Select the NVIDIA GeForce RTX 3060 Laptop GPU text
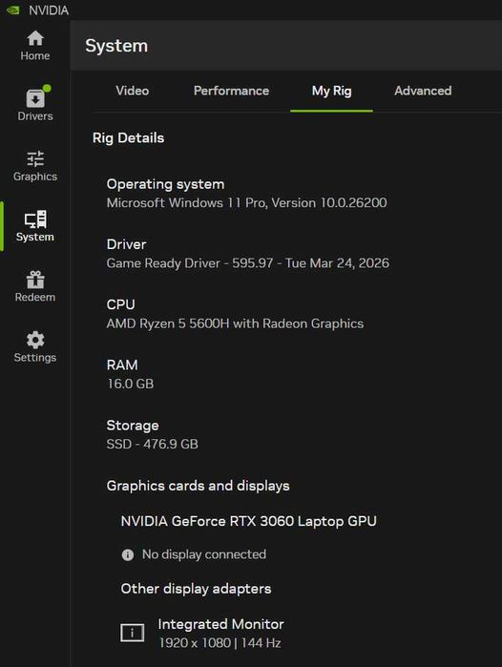 (248, 521)
